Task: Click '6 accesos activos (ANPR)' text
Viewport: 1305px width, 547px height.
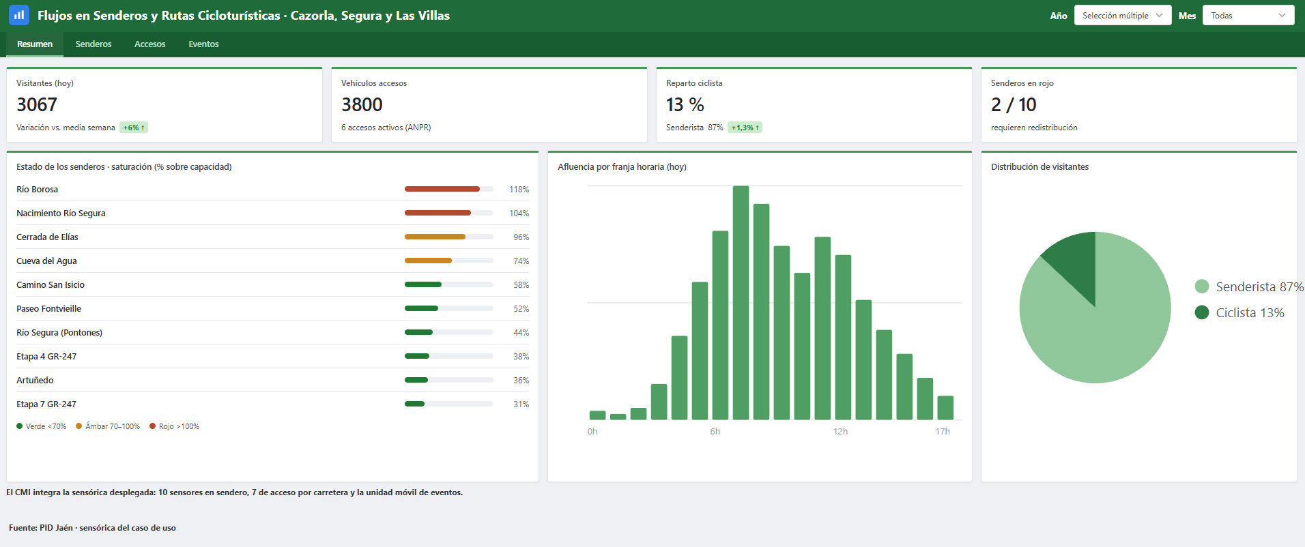Action: (x=386, y=128)
